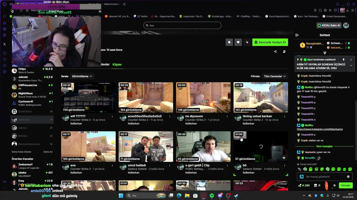Open the YouTube bookmark
The width and height of the screenshot is (357, 200).
pos(44,16)
